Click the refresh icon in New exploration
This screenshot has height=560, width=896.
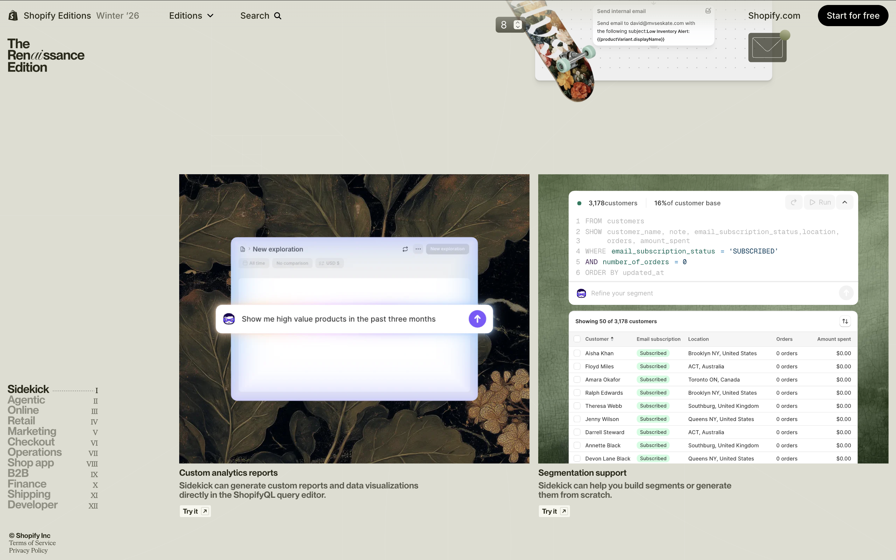pyautogui.click(x=405, y=249)
